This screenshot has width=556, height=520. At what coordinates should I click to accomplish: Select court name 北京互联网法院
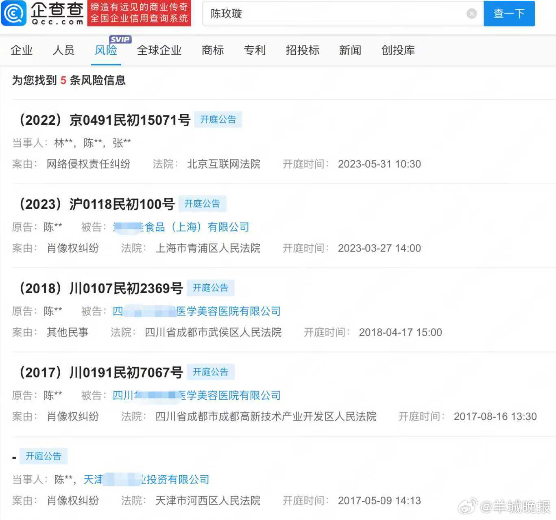[224, 164]
